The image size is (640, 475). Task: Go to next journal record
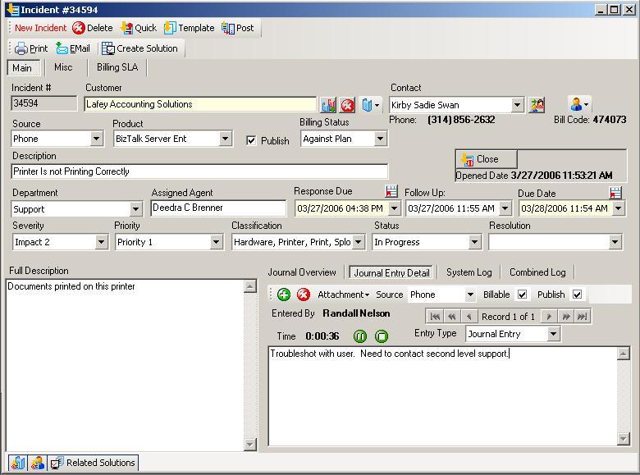[x=549, y=317]
